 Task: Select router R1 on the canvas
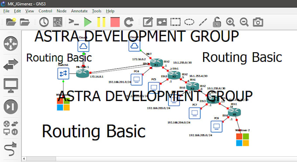pos(156,63)
